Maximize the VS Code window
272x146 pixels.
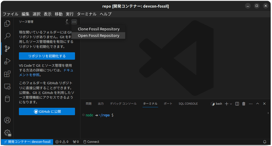tap(257, 6)
